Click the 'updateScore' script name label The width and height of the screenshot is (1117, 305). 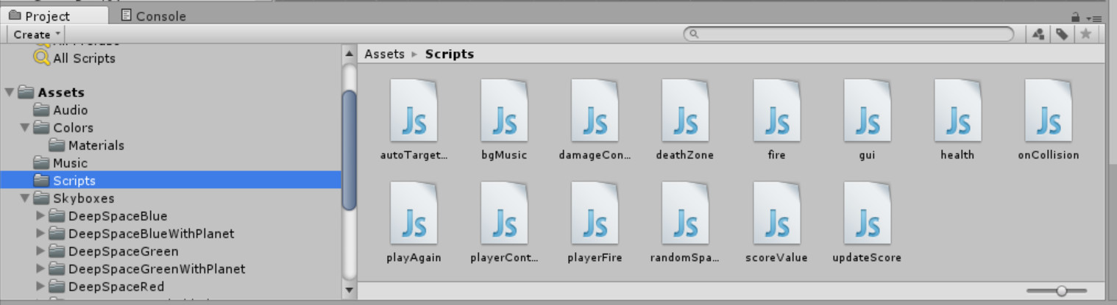pyautogui.click(x=867, y=258)
